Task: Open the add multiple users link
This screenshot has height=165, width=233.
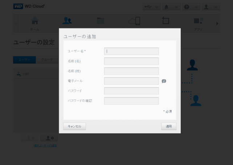Action: coord(45,145)
